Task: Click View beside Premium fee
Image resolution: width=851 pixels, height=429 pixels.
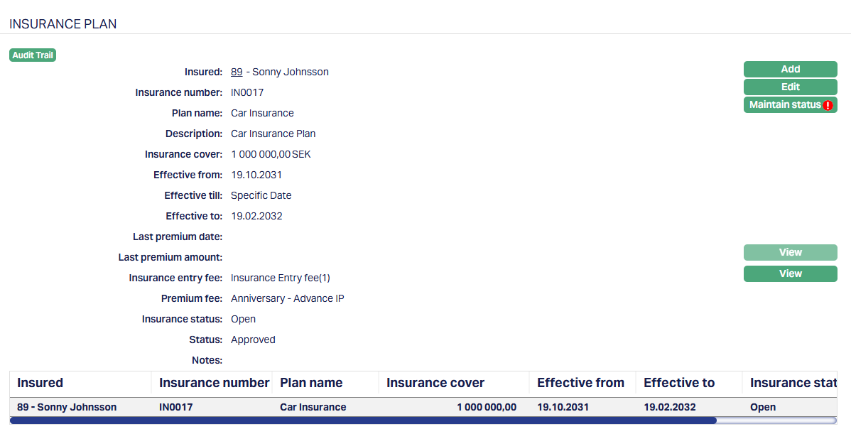Action: (790, 273)
